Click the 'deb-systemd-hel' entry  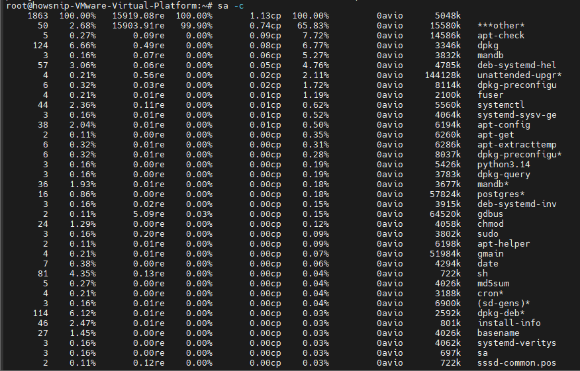516,65
